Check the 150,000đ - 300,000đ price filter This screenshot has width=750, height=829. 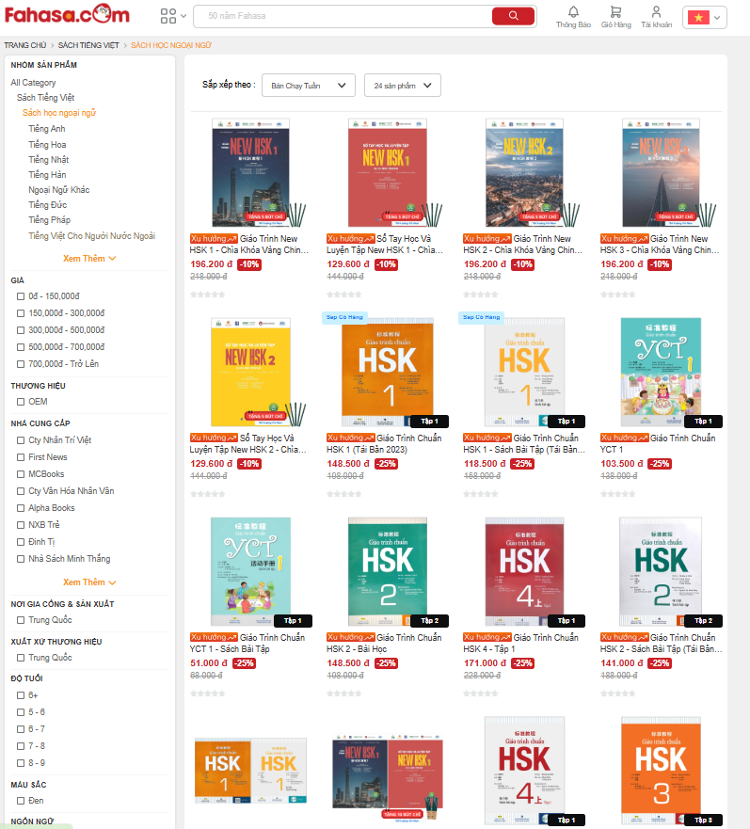point(21,313)
